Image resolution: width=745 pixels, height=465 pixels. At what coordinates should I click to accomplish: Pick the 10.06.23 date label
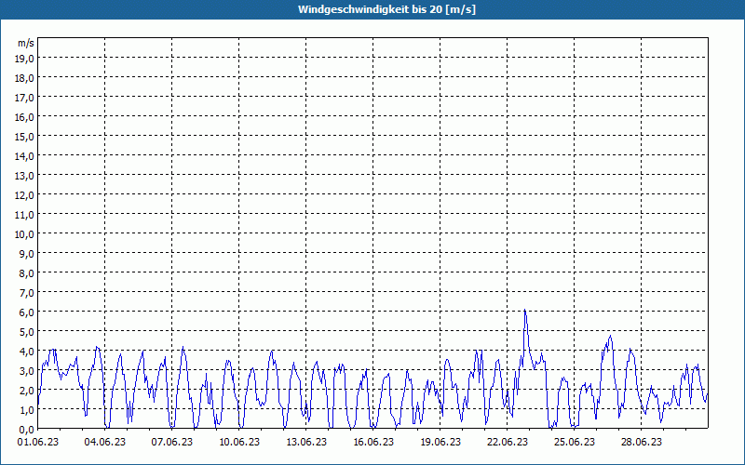click(239, 443)
